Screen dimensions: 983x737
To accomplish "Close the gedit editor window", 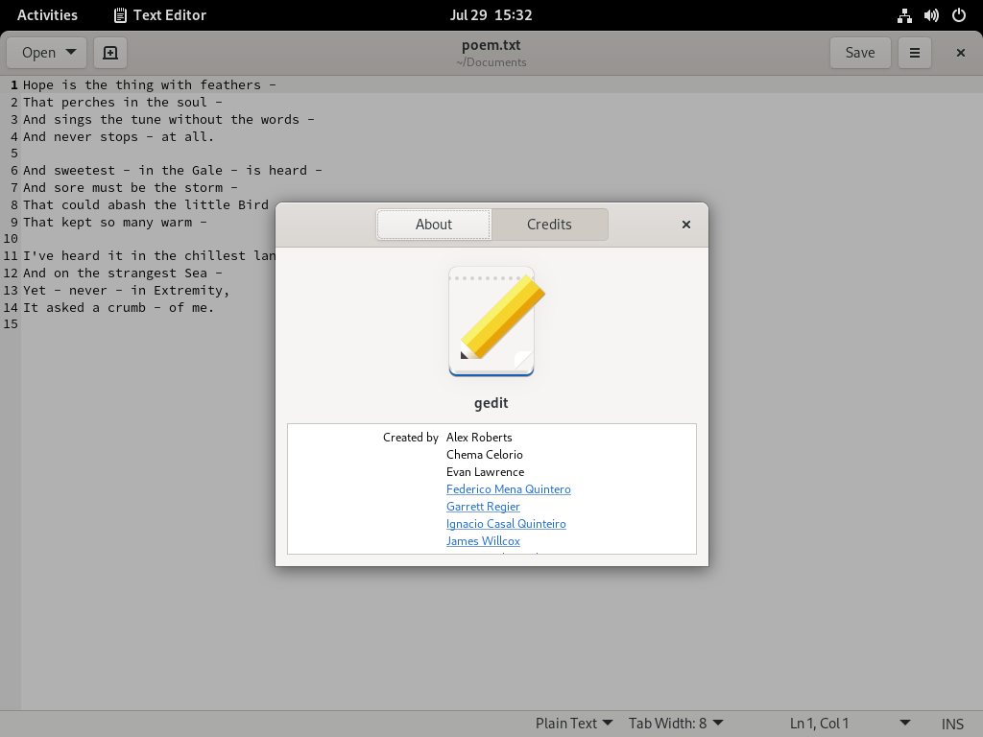I will coord(960,53).
